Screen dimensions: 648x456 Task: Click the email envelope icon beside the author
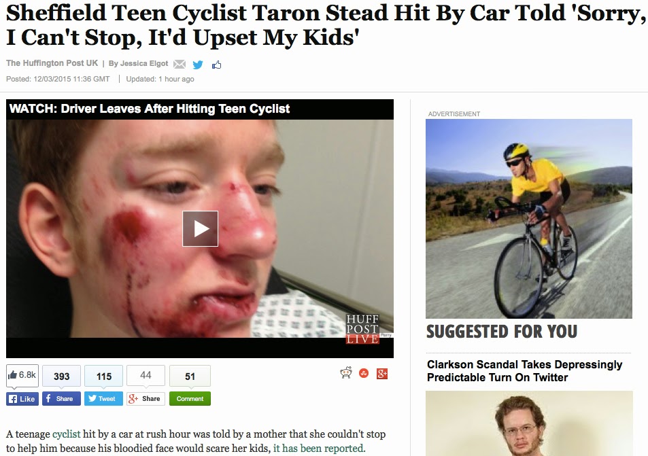coord(179,64)
